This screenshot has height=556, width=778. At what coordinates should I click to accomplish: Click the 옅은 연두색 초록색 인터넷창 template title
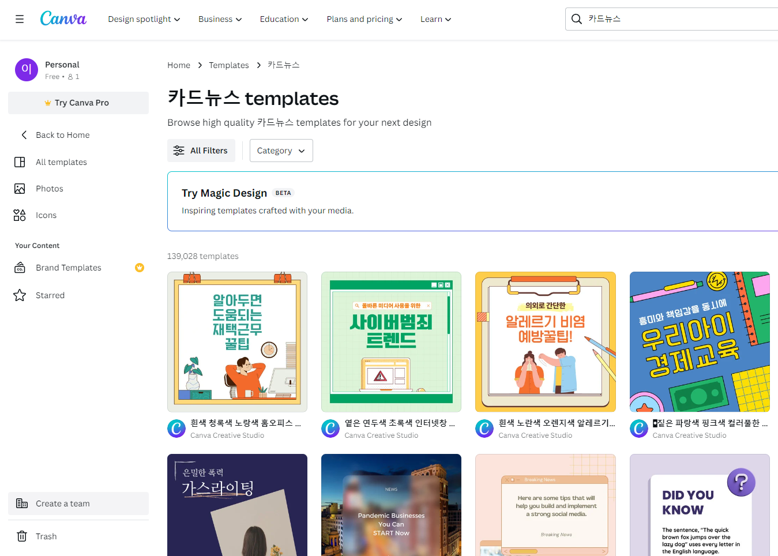(400, 423)
